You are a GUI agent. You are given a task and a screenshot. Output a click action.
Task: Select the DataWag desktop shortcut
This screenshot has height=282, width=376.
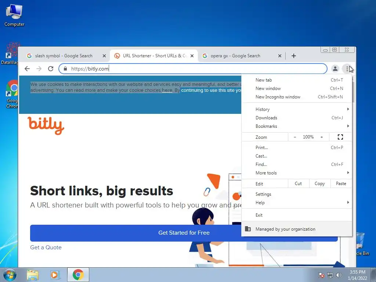tap(10, 54)
